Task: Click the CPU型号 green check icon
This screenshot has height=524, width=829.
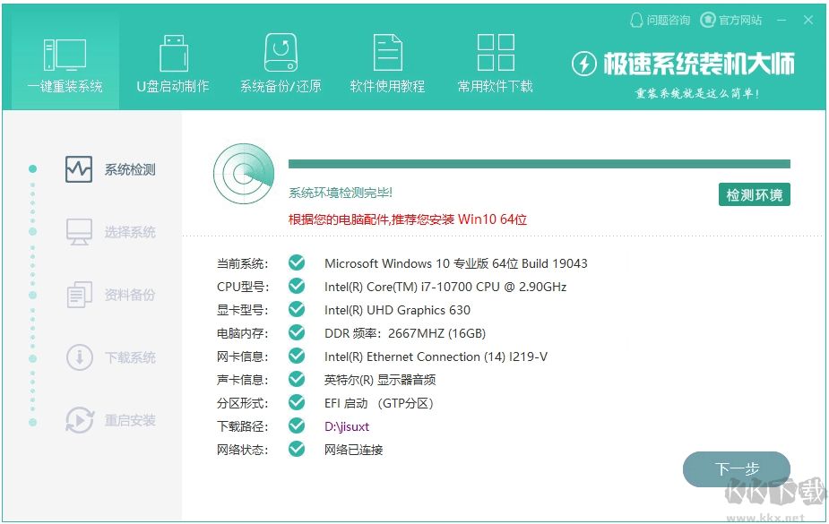Action: coord(297,286)
